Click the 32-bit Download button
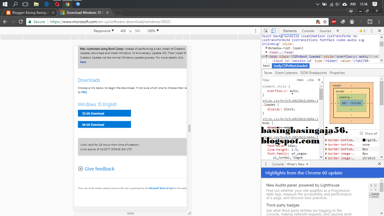 click(104, 113)
